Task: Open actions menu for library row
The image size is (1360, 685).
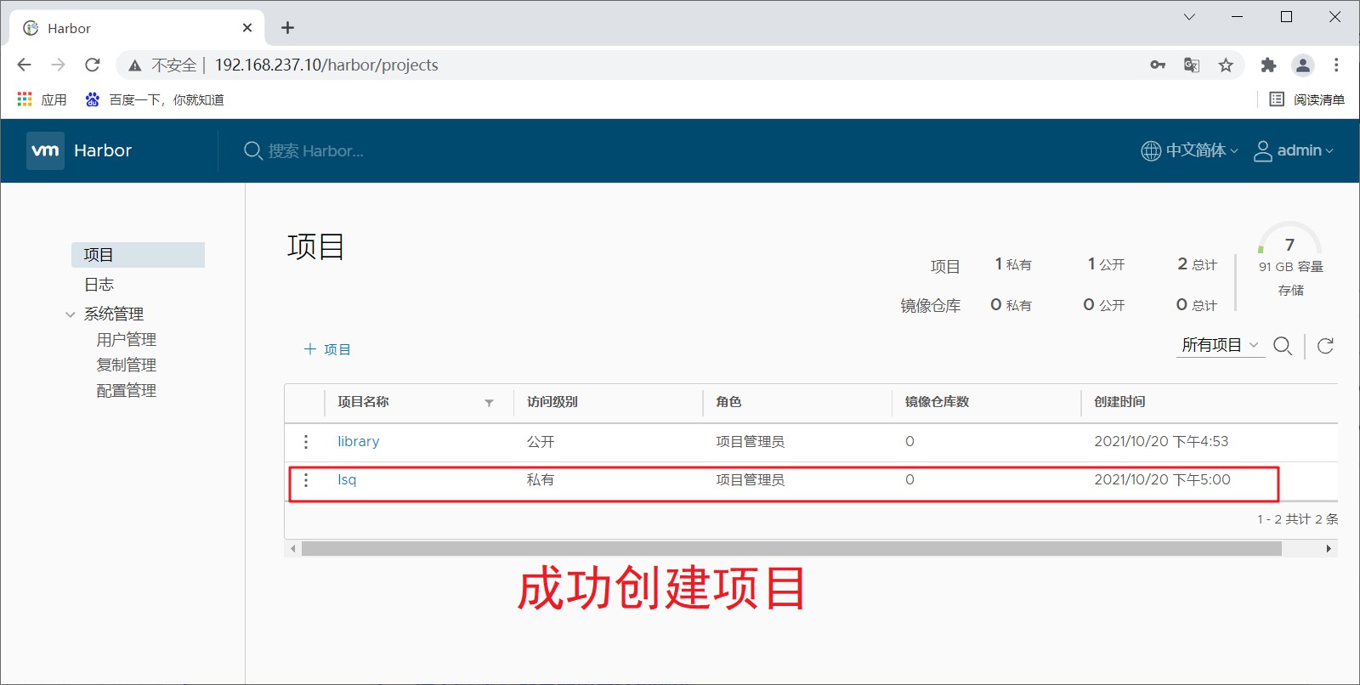Action: pos(306,442)
